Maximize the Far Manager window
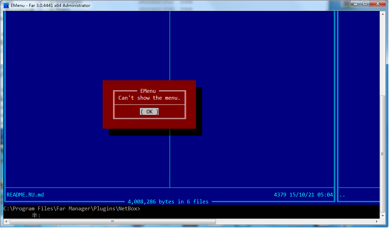This screenshot has height=228, width=389. [365, 3]
